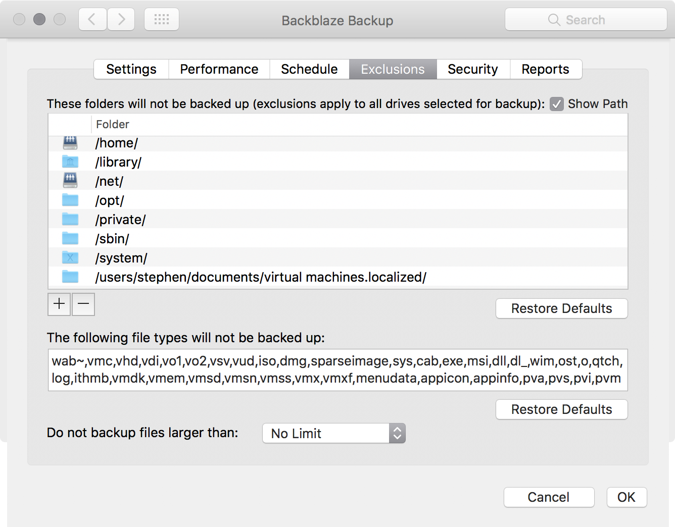Switch to the Performance tab
This screenshot has height=527, width=675.
coord(219,69)
